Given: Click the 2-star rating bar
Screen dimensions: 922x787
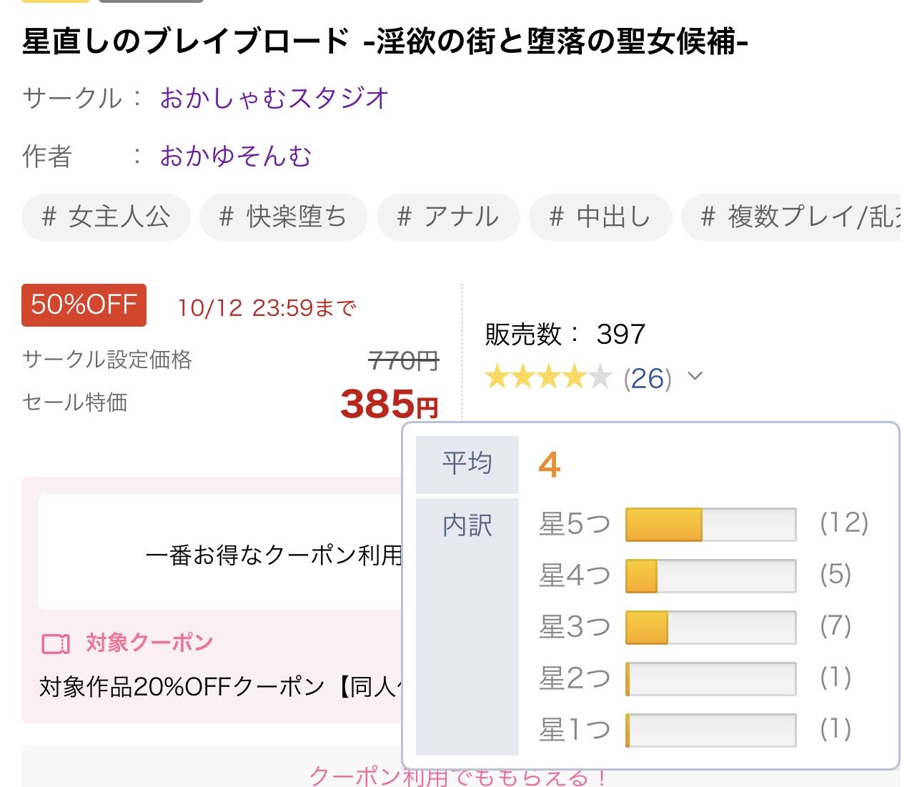Looking at the screenshot, I should click(x=711, y=678).
